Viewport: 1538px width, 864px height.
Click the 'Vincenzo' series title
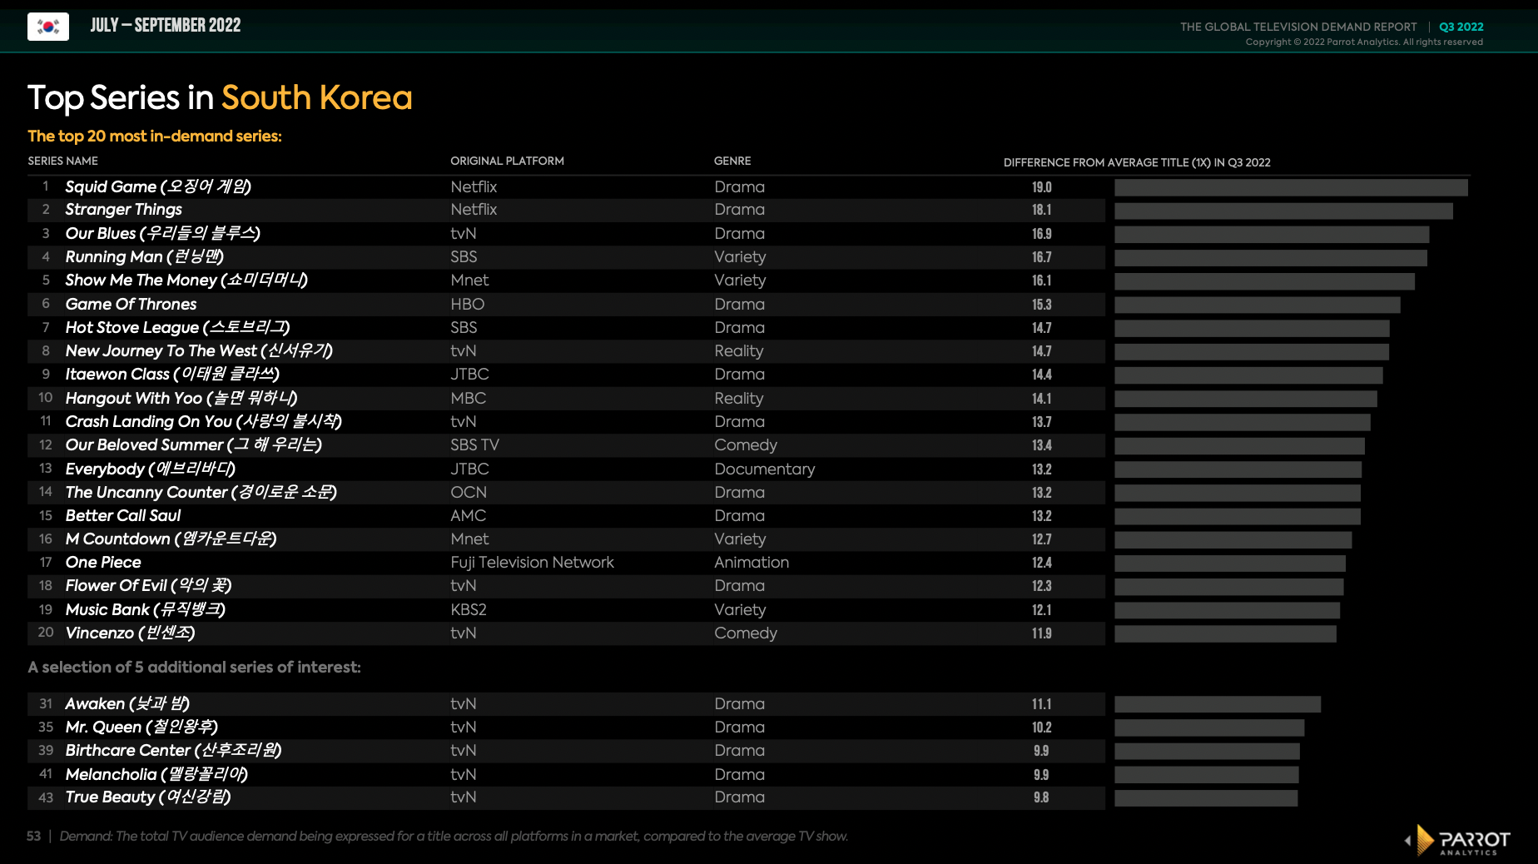point(130,633)
